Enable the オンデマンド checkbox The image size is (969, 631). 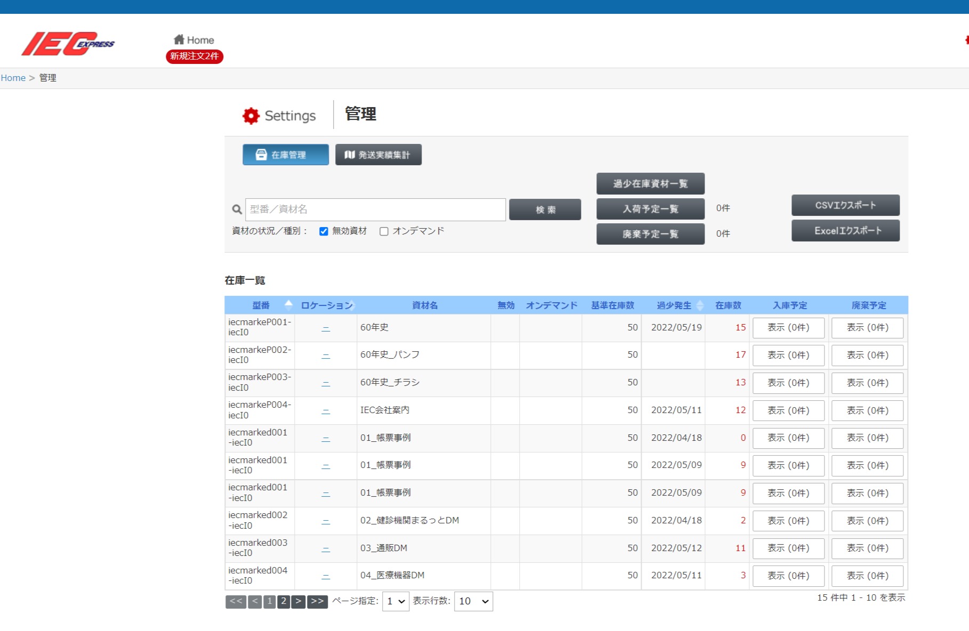384,231
